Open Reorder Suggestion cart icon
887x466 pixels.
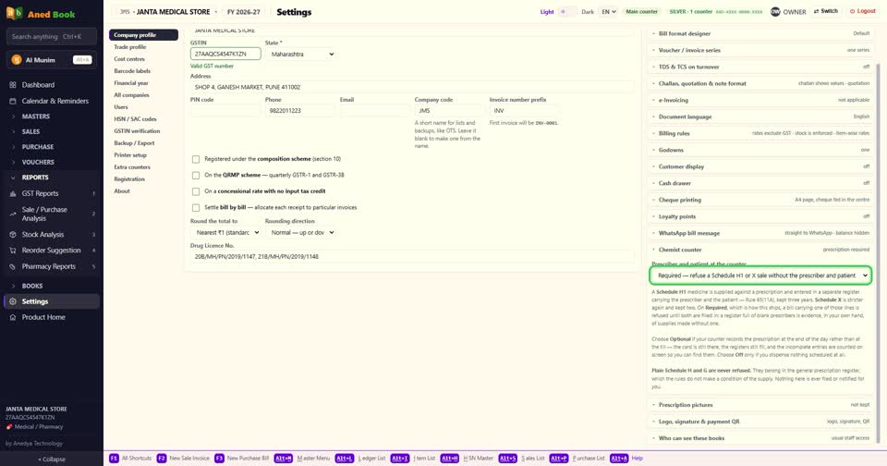point(12,251)
